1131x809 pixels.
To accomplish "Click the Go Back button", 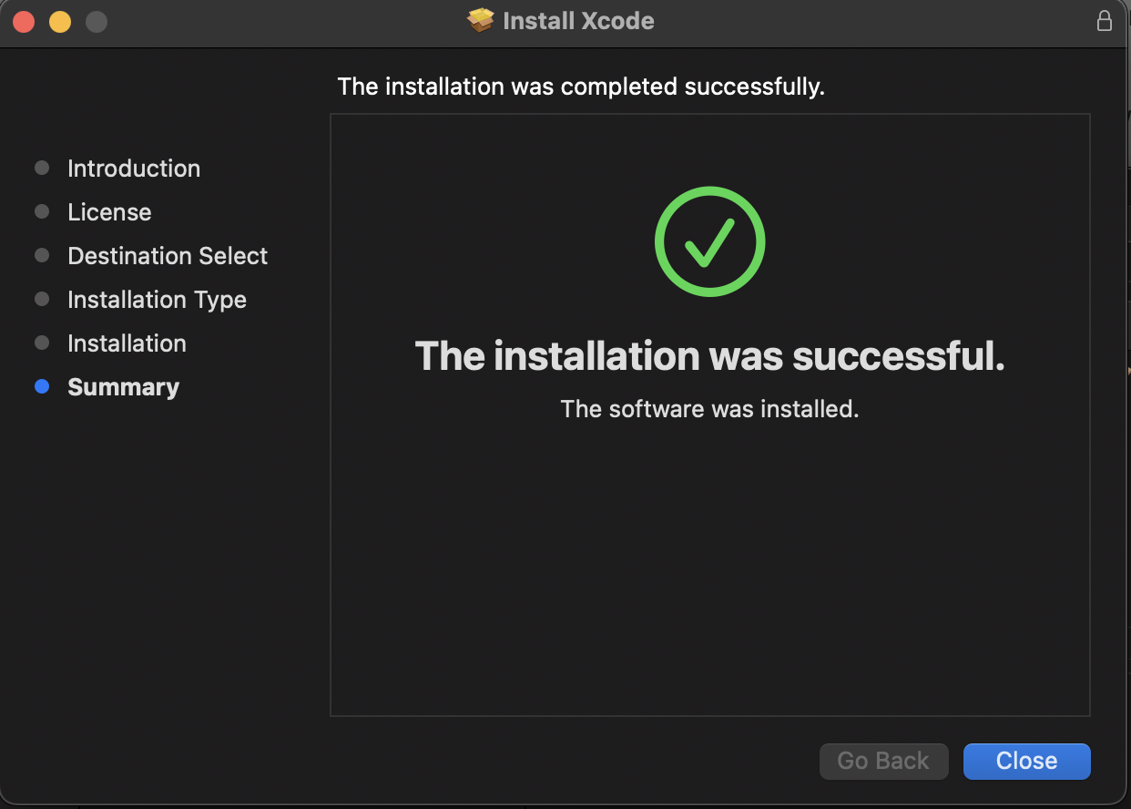I will click(x=883, y=761).
